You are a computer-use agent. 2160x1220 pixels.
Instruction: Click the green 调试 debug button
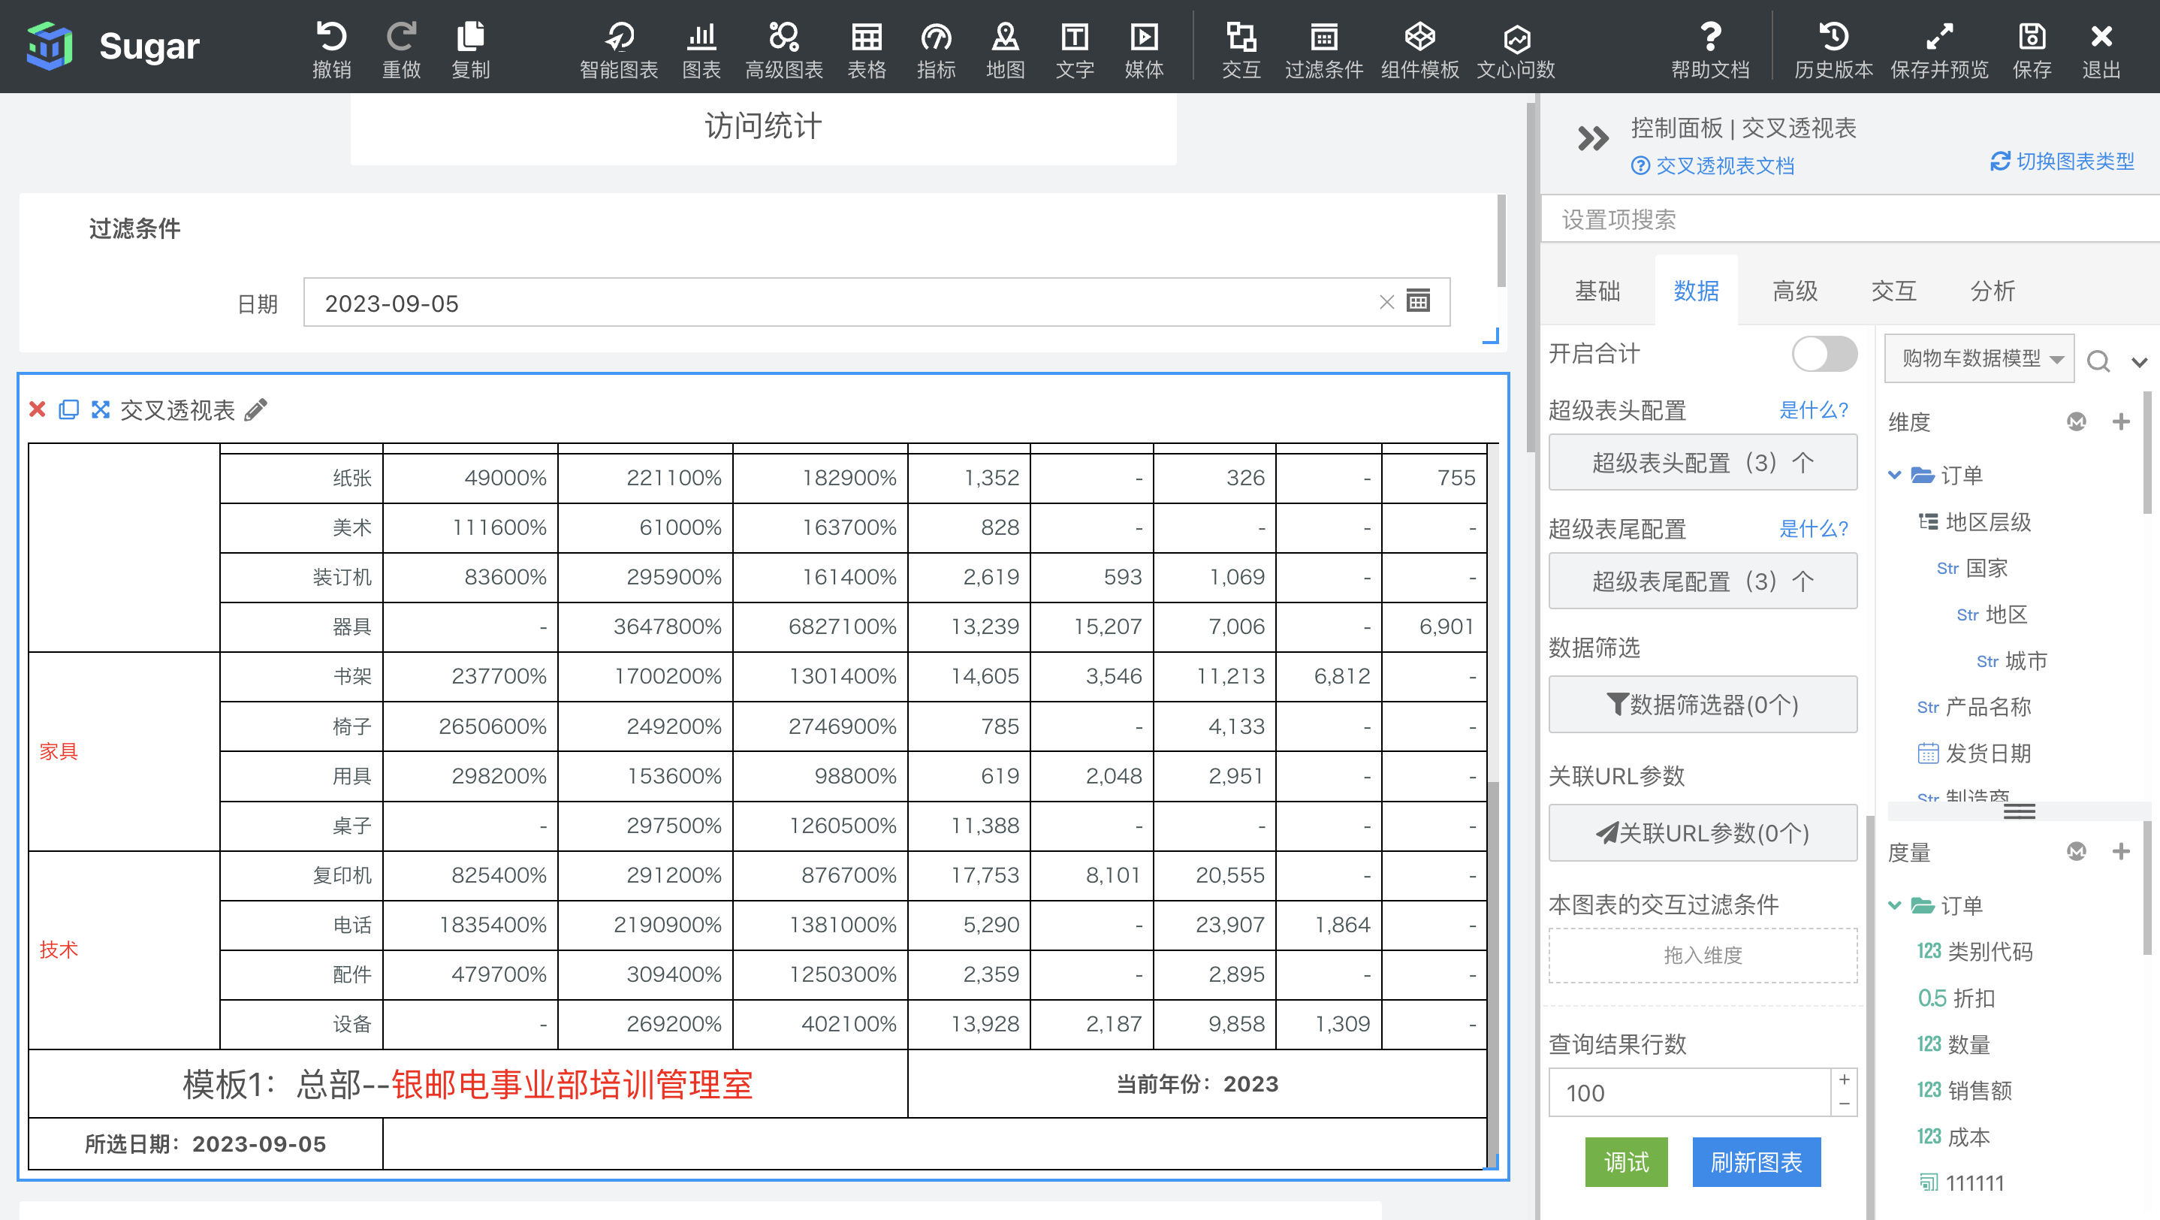coord(1626,1162)
